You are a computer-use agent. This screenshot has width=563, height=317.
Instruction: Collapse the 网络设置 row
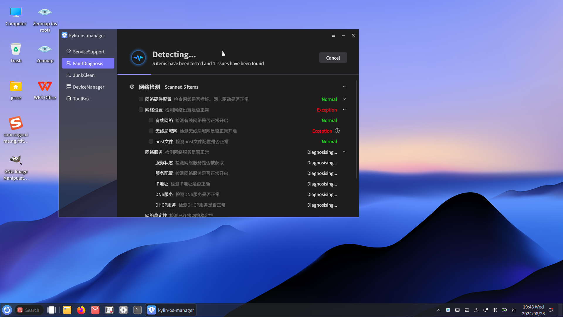pos(344,109)
